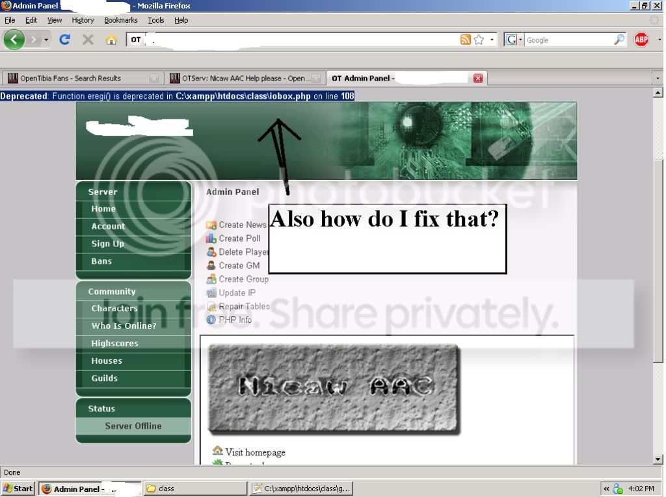Click the Stop loading X icon
Screen dimensions: 666x497
pyautogui.click(x=88, y=40)
